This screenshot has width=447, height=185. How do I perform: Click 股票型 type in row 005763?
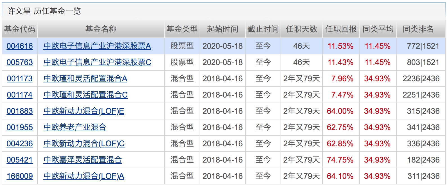(182, 62)
